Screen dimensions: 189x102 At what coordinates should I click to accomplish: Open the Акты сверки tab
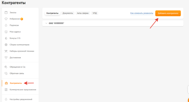tap(83, 13)
